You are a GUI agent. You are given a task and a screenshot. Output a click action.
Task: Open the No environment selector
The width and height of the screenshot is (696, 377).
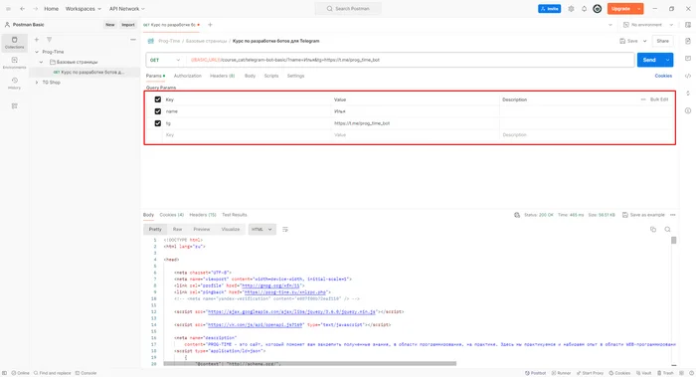click(648, 25)
